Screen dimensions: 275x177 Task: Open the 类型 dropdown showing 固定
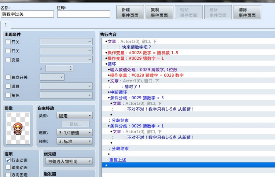74,116
